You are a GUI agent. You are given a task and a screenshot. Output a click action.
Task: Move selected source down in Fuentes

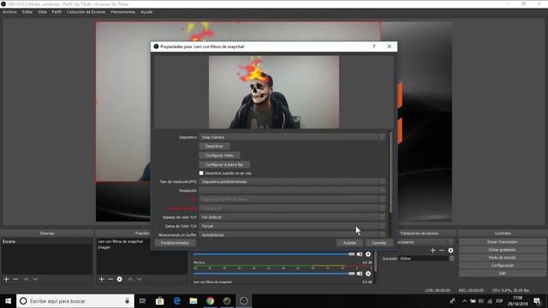click(x=140, y=279)
